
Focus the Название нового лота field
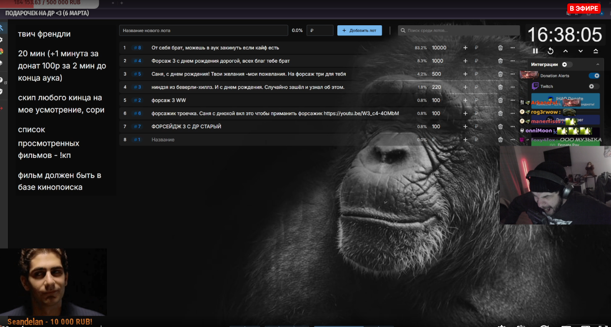[x=203, y=31]
